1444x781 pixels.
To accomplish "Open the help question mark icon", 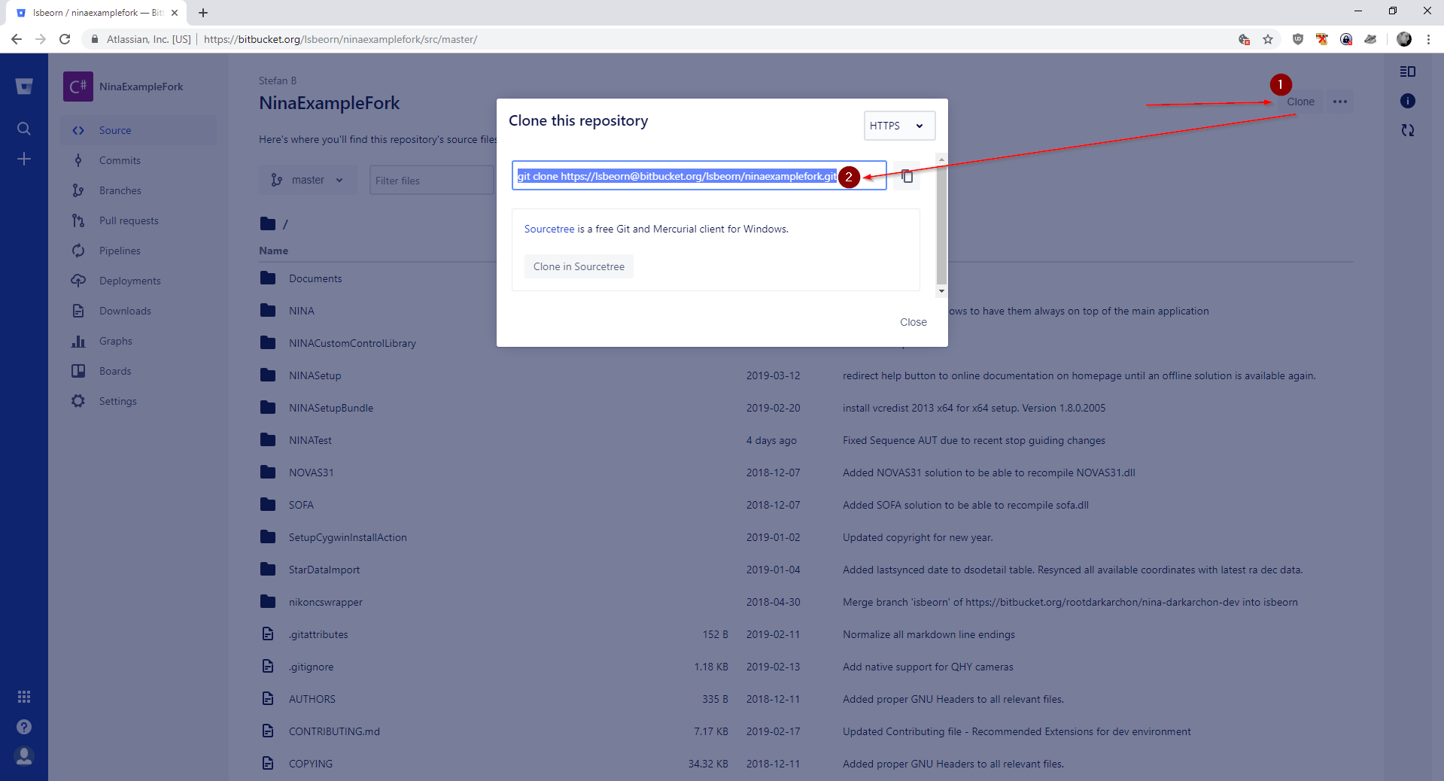I will (24, 727).
